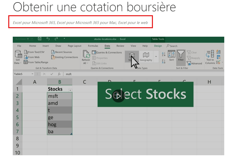Switch to the View tab
Screen dimensions: 229x157
[133, 46]
